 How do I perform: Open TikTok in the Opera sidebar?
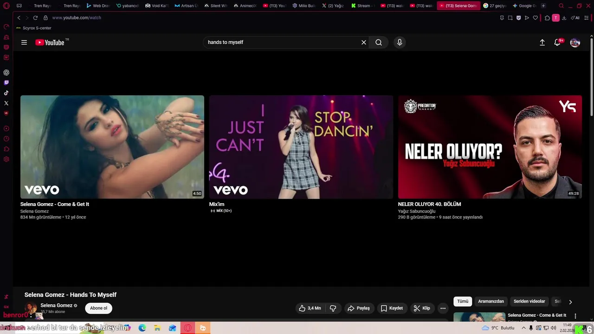click(6, 93)
